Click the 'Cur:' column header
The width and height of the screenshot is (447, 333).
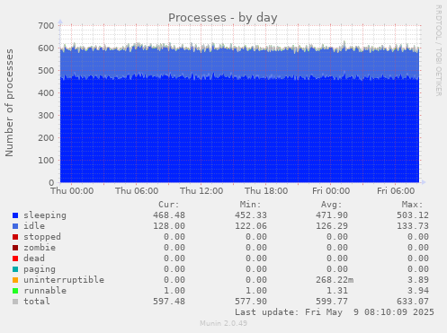click(169, 205)
